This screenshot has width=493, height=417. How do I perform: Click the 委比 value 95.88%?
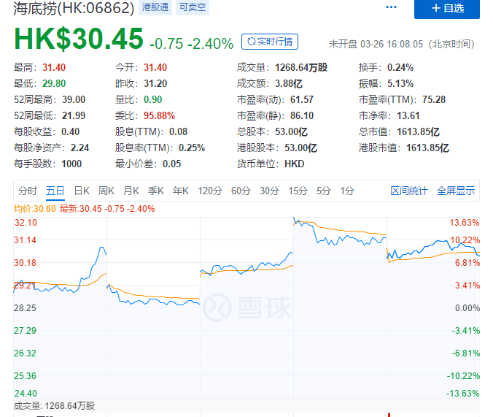[159, 115]
